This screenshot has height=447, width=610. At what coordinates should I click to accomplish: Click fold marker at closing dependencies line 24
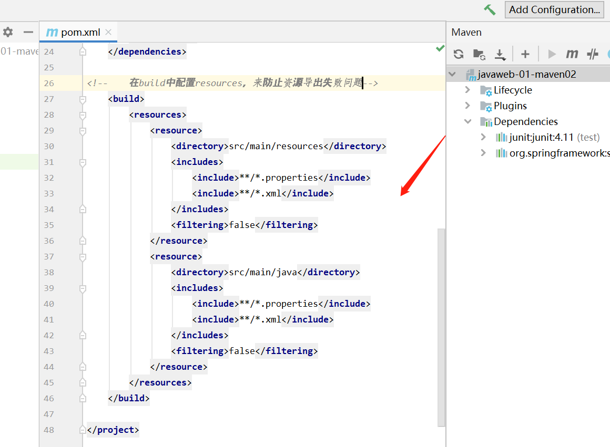pos(83,51)
